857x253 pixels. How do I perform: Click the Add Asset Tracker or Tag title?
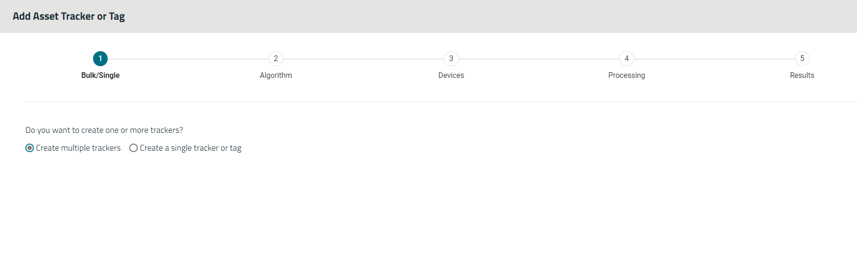(69, 16)
